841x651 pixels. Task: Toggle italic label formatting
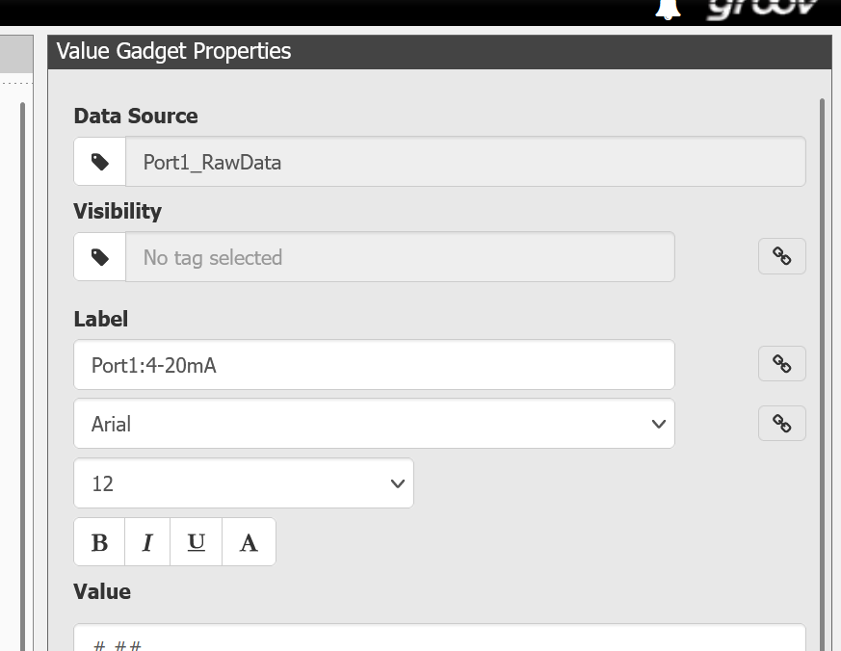(147, 542)
